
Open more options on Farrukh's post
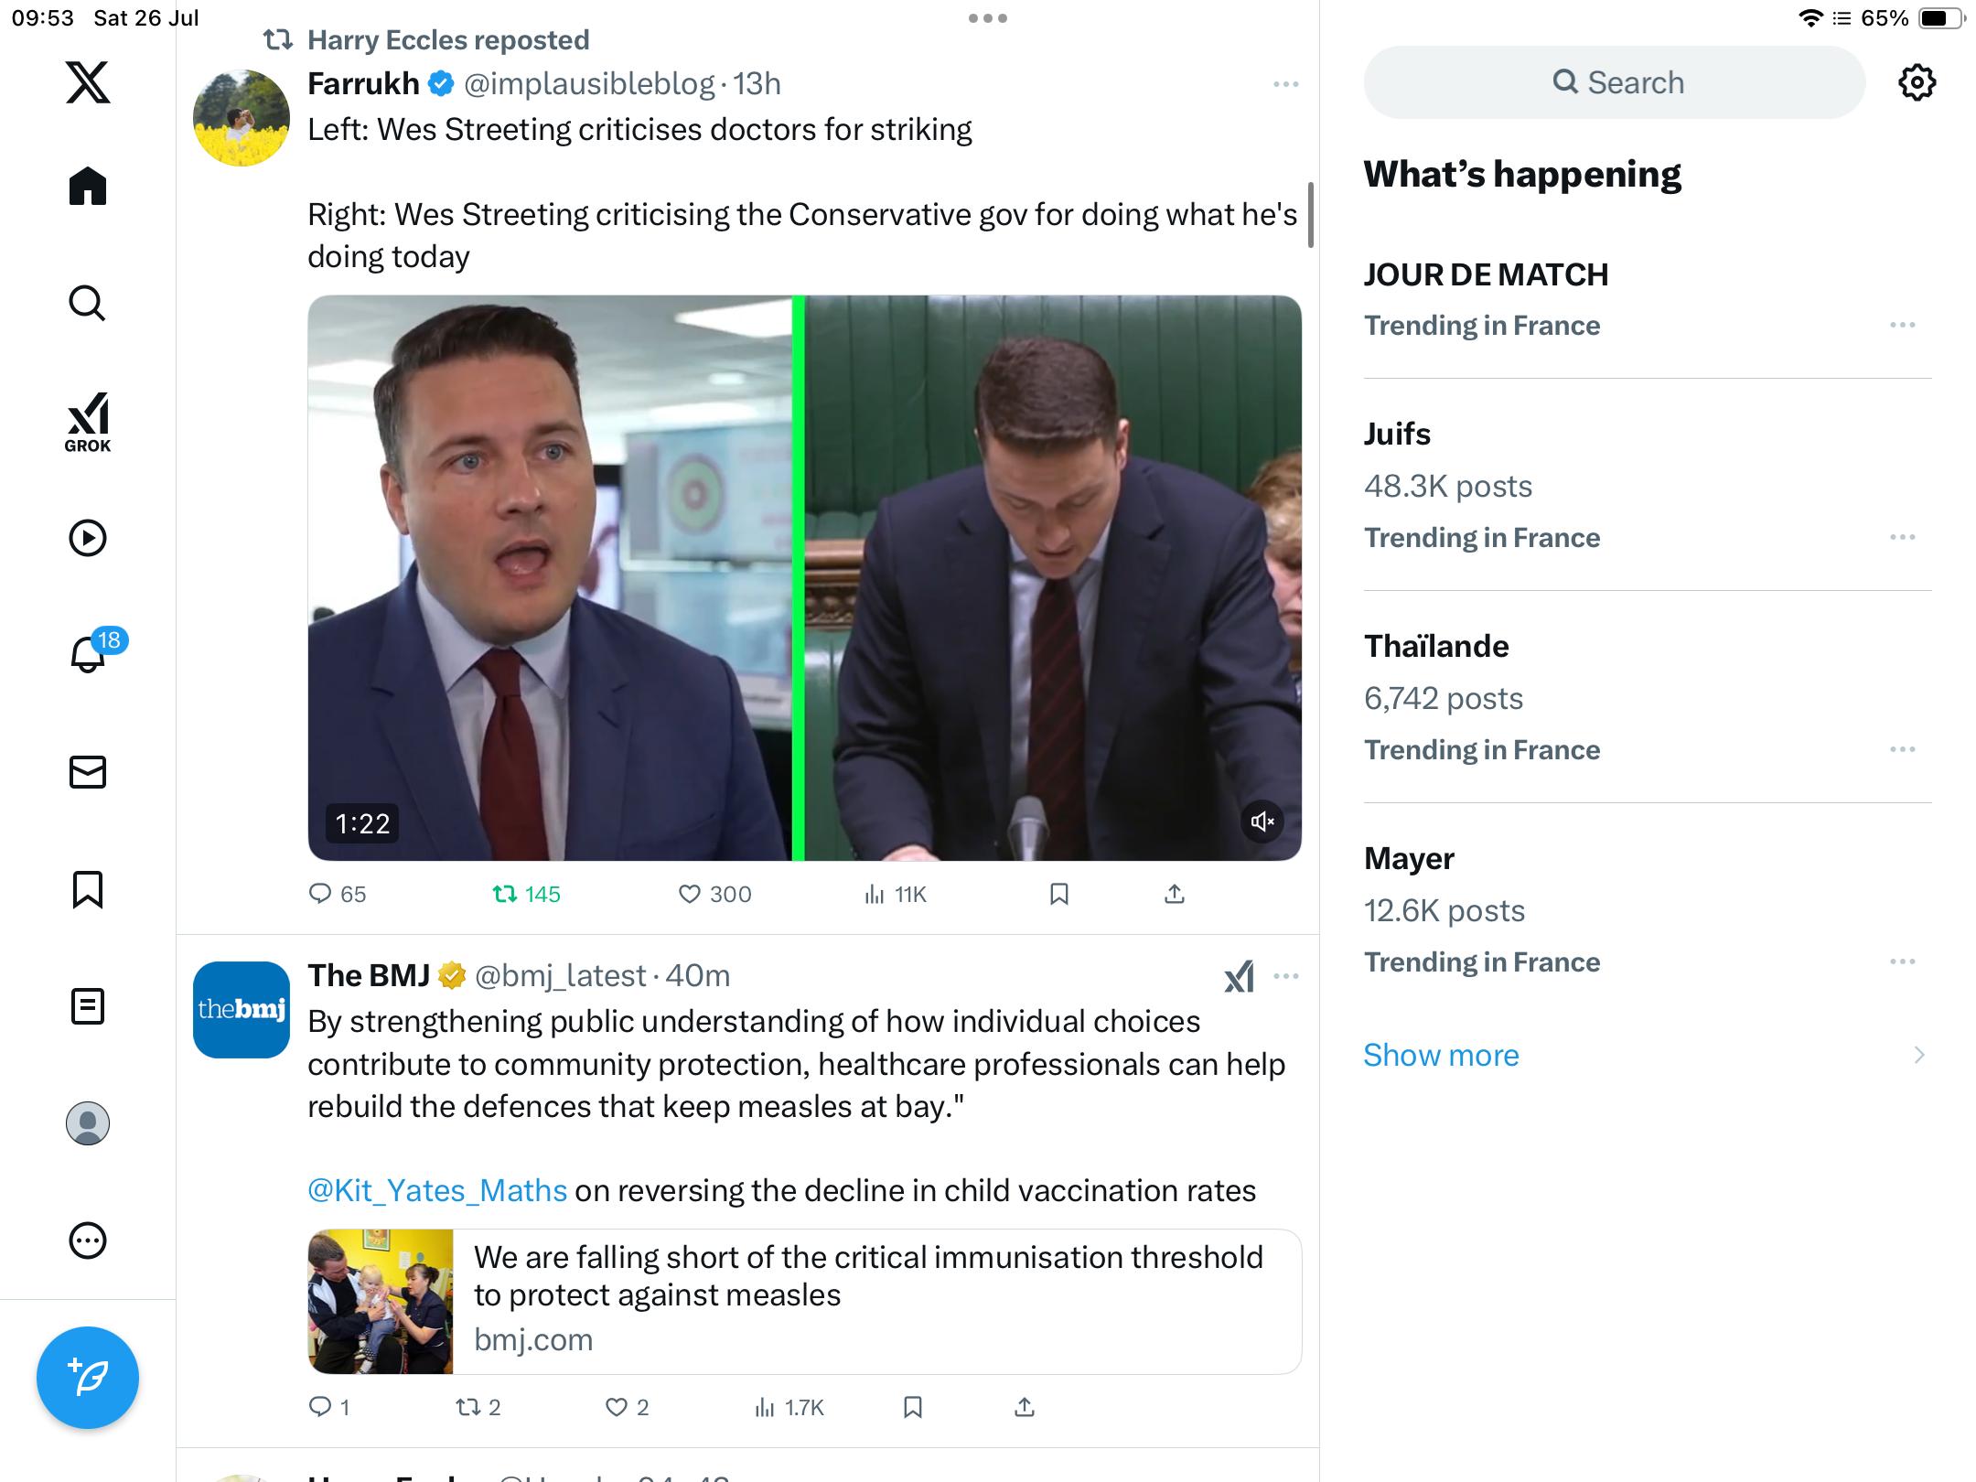pyautogui.click(x=1285, y=84)
